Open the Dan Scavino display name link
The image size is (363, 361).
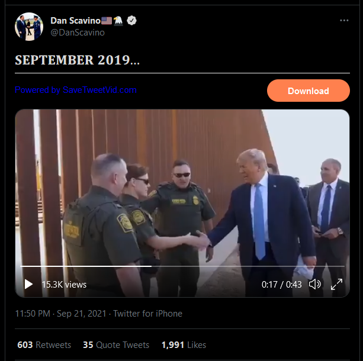(75, 21)
